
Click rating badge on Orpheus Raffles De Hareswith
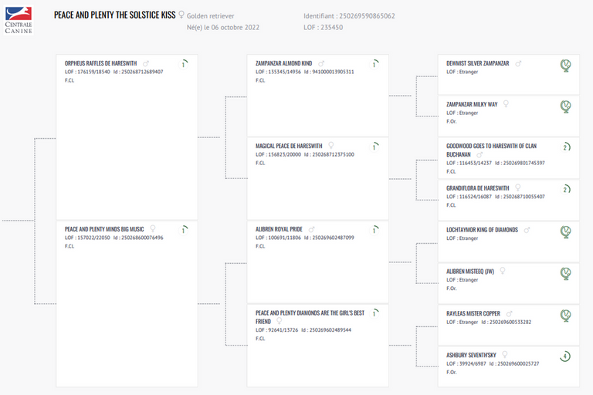tap(184, 64)
